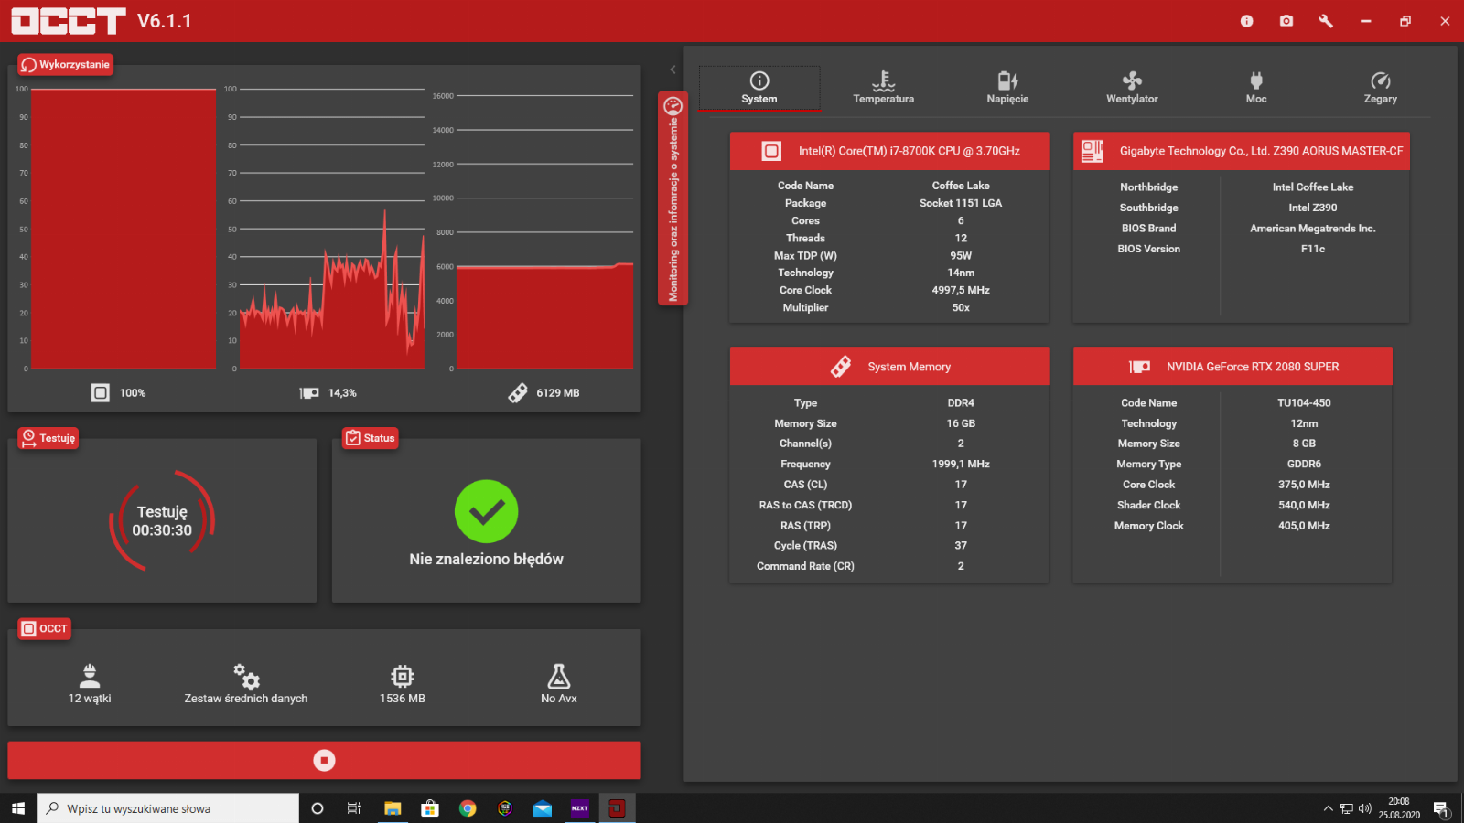Click the Southbridge value Intel Z390

[1313, 208]
